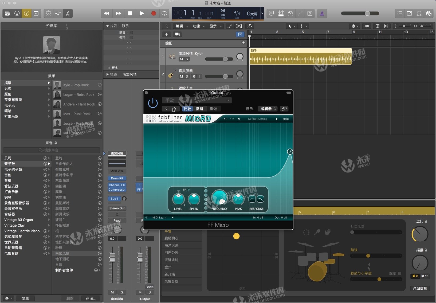The width and height of the screenshot is (436, 303).
Task: Click the duplicate track icon
Action: [x=177, y=34]
